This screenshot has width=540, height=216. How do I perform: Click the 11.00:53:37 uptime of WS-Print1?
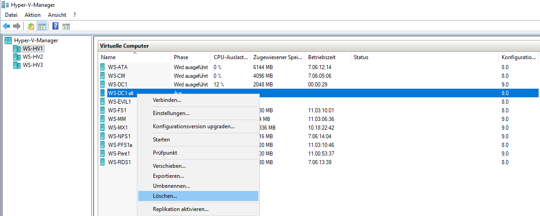321,153
